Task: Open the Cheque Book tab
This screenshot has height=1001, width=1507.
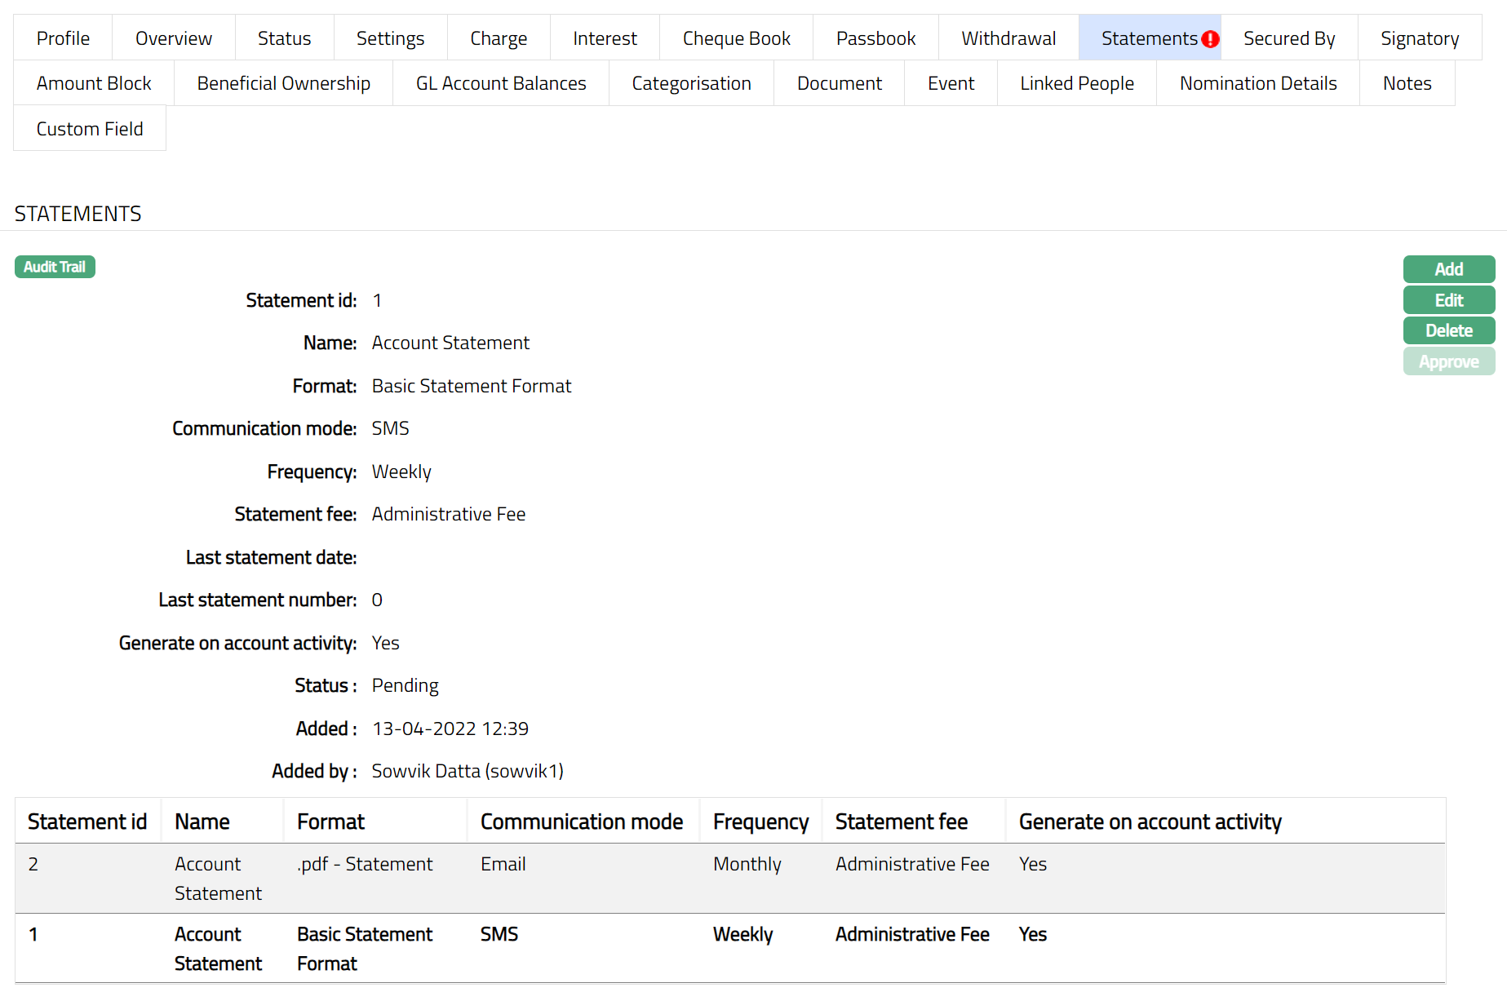Action: pyautogui.click(x=736, y=38)
